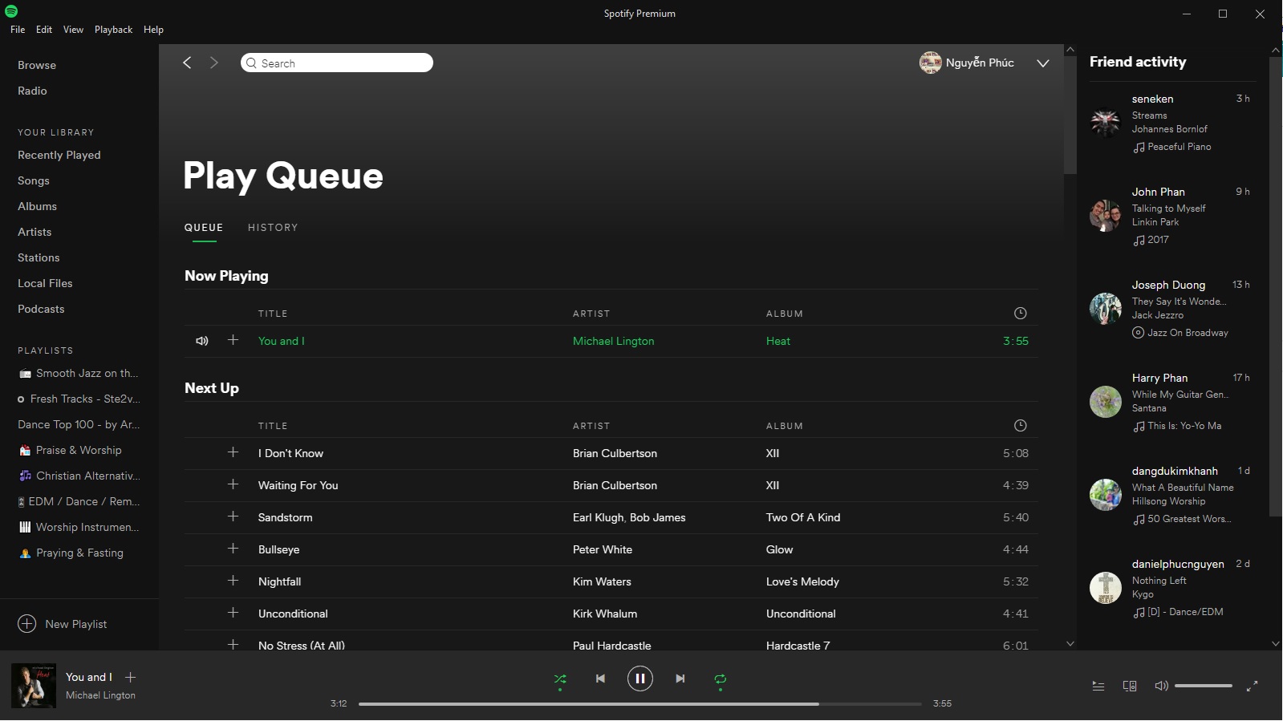Open the View menu
This screenshot has width=1283, height=721.
[73, 30]
